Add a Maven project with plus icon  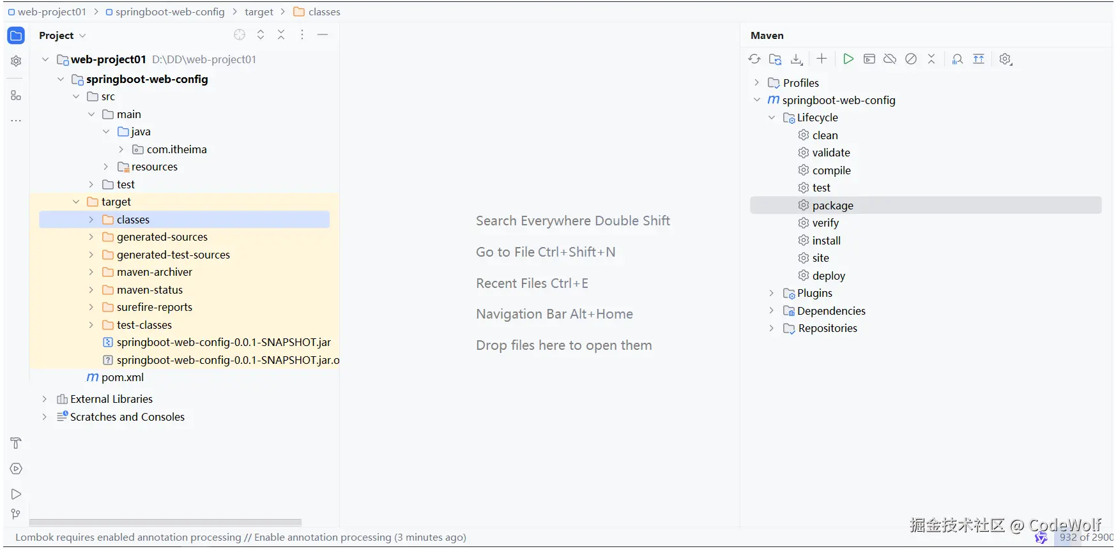tap(822, 59)
